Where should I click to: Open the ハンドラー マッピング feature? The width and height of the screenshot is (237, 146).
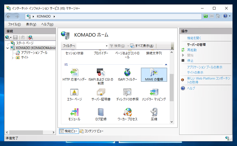[154, 95]
